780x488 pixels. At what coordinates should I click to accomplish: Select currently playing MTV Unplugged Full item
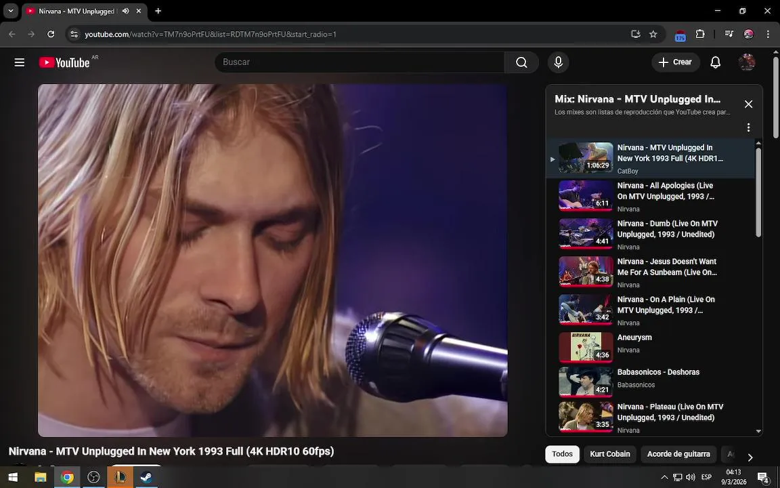click(x=650, y=159)
